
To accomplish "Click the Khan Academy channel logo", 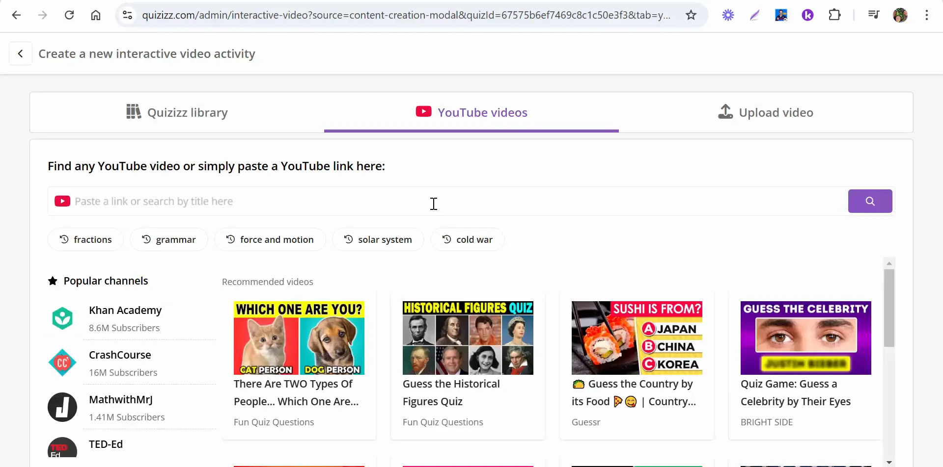I will pos(62,318).
